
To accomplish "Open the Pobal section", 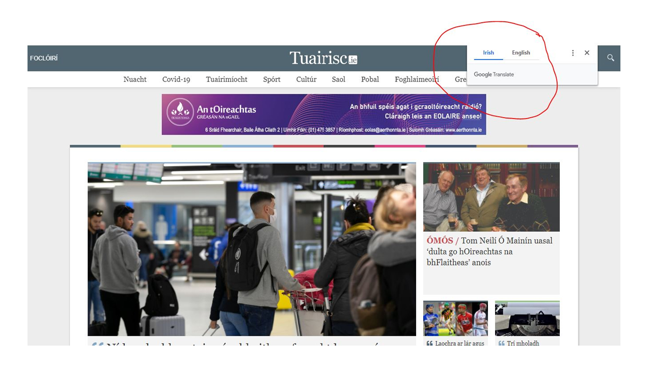I will point(370,80).
